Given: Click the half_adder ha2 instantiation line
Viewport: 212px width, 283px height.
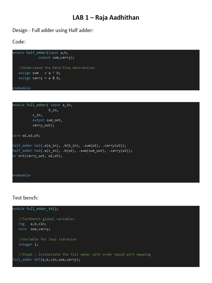Looking at the screenshot, I should [72, 151].
